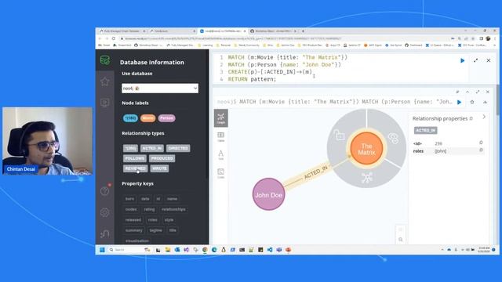Image resolution: width=502 pixels, height=282 pixels.
Task: Click the FOLLOWS relationship type
Action: (135, 158)
